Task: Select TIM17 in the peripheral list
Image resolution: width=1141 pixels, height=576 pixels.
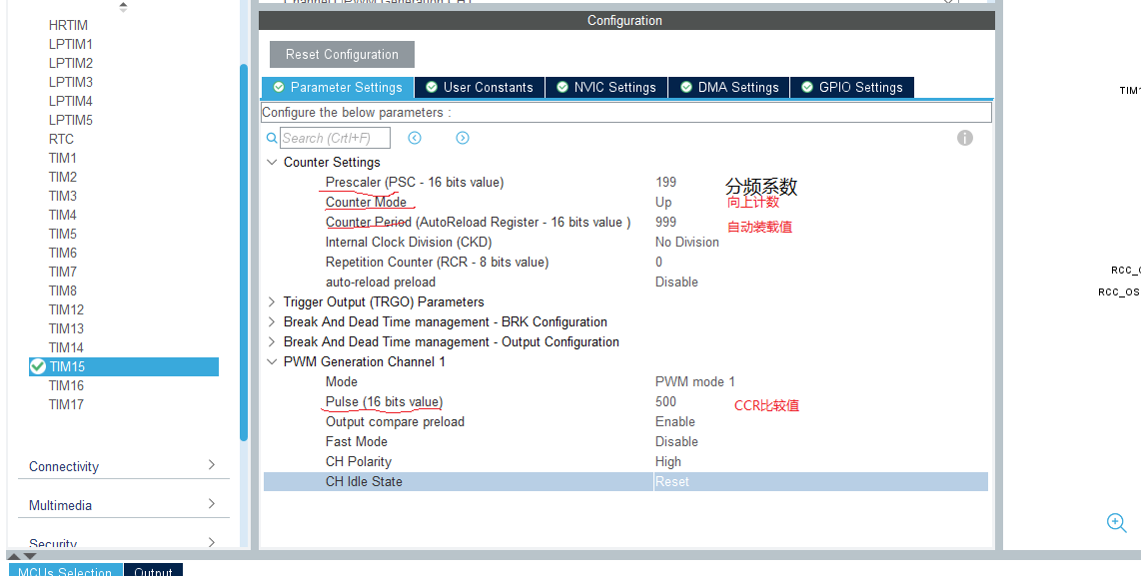Action: pos(65,404)
